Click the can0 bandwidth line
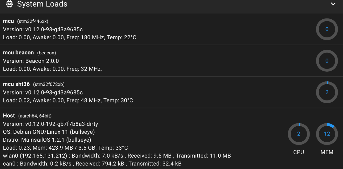The height and width of the screenshot is (169, 343). pyautogui.click(x=92, y=164)
